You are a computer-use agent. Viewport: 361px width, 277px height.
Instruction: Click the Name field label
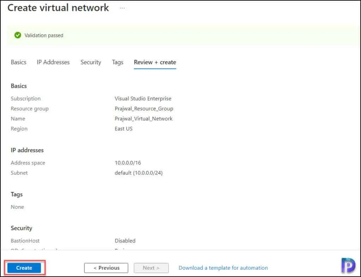coord(18,119)
